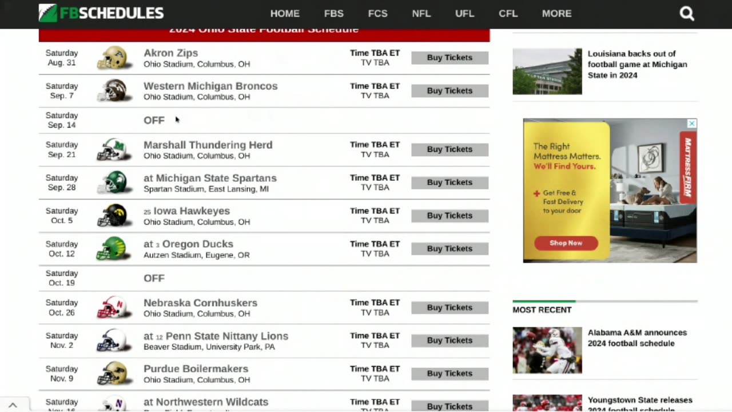
Task: Open the Michigan State Spartans link
Action: (x=216, y=178)
